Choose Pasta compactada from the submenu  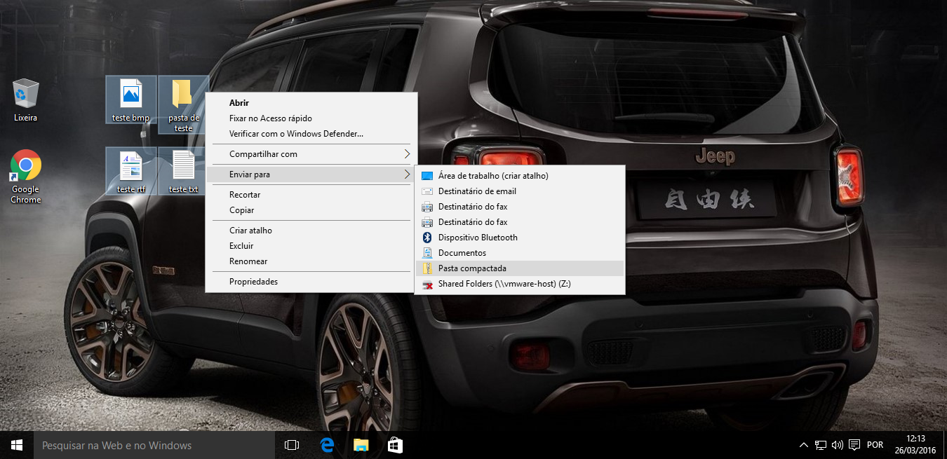coord(470,268)
